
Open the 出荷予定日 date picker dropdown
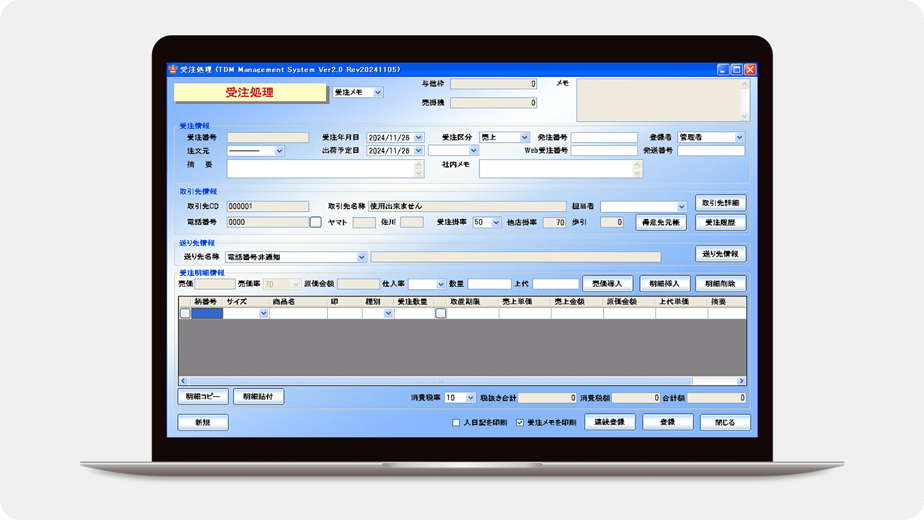[419, 150]
